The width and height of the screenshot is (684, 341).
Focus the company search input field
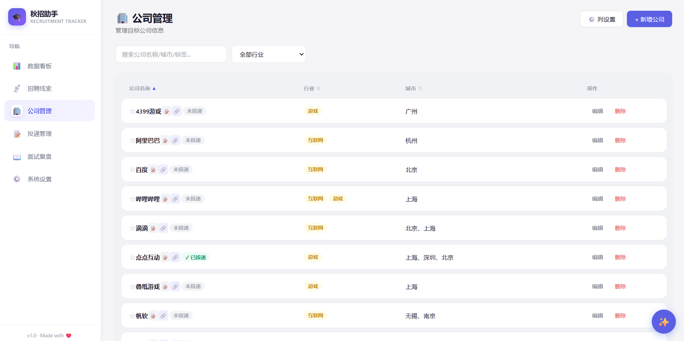[171, 54]
